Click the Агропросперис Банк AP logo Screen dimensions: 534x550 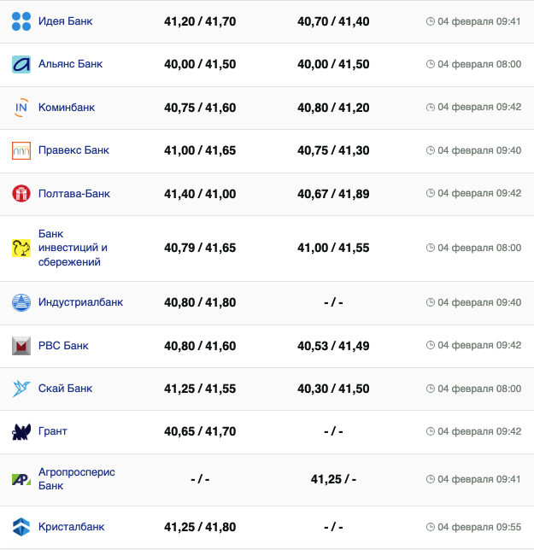(x=21, y=479)
